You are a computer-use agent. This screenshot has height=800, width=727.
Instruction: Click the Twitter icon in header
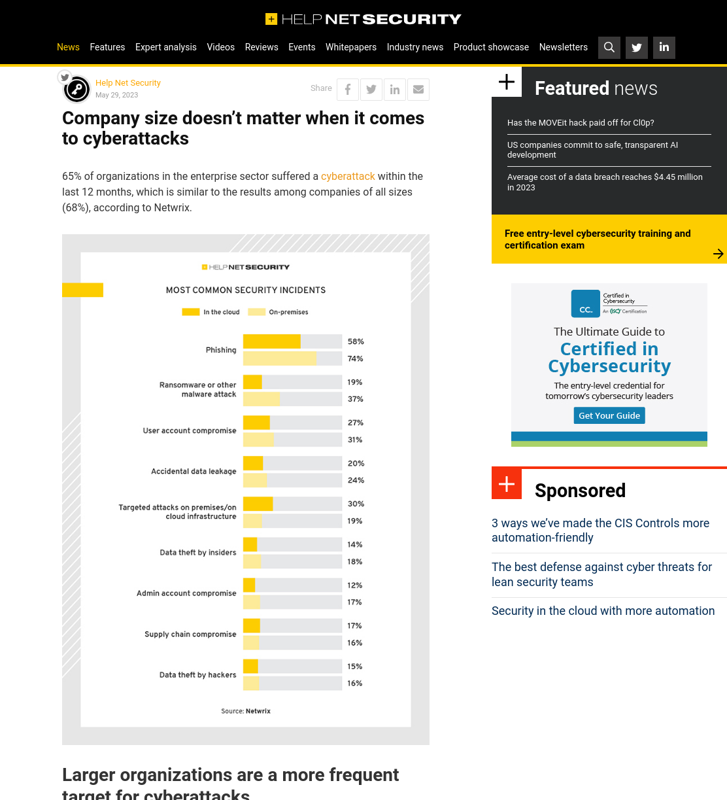[637, 47]
